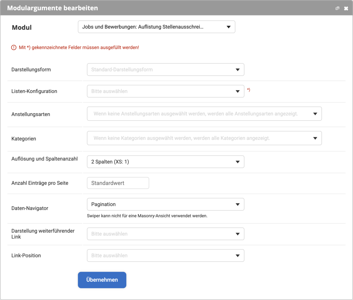This screenshot has height=300, width=353.
Task: Click the 'Mit *) gekennzeichnete Felder' notice
Action: (x=79, y=47)
